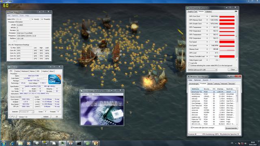Image resolution: width=260 pixels, height=146 pixels.
Task: Open the Caches tab in CPU-Z
Action: click(x=17, y=71)
